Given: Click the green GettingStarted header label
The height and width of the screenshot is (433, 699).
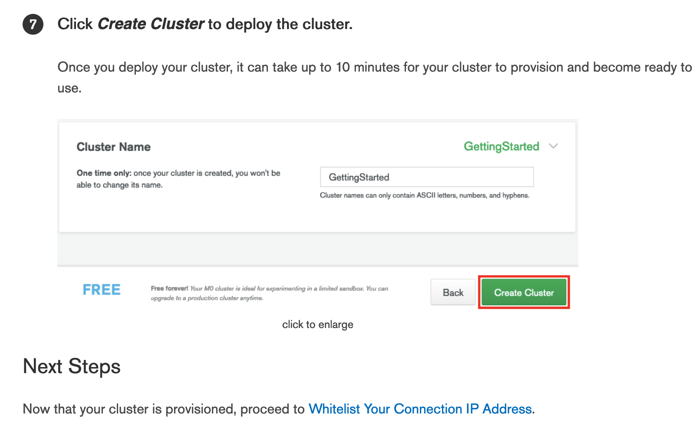Looking at the screenshot, I should (x=501, y=147).
